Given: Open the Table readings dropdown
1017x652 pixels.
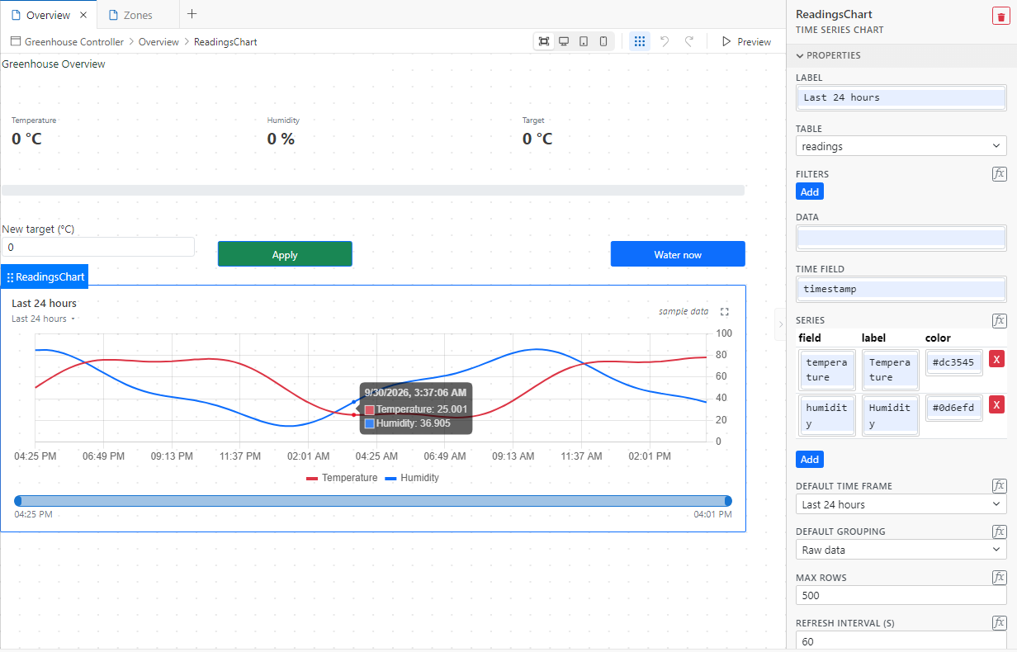Looking at the screenshot, I should tap(901, 146).
